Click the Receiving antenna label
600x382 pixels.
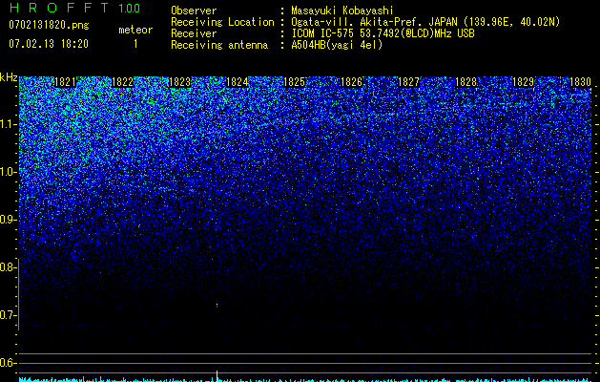pos(219,45)
